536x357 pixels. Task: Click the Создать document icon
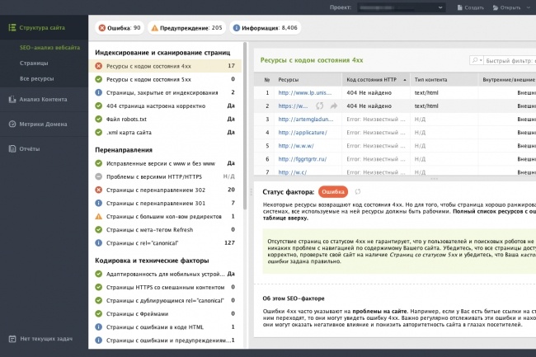[x=460, y=7]
